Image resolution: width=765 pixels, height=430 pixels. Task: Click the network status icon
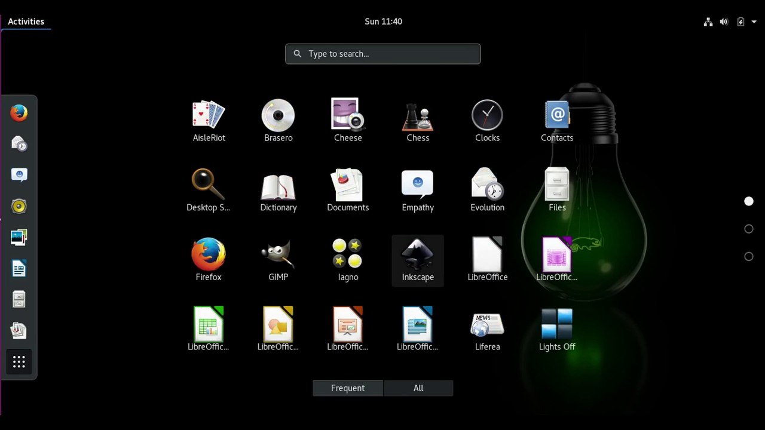[x=708, y=21]
